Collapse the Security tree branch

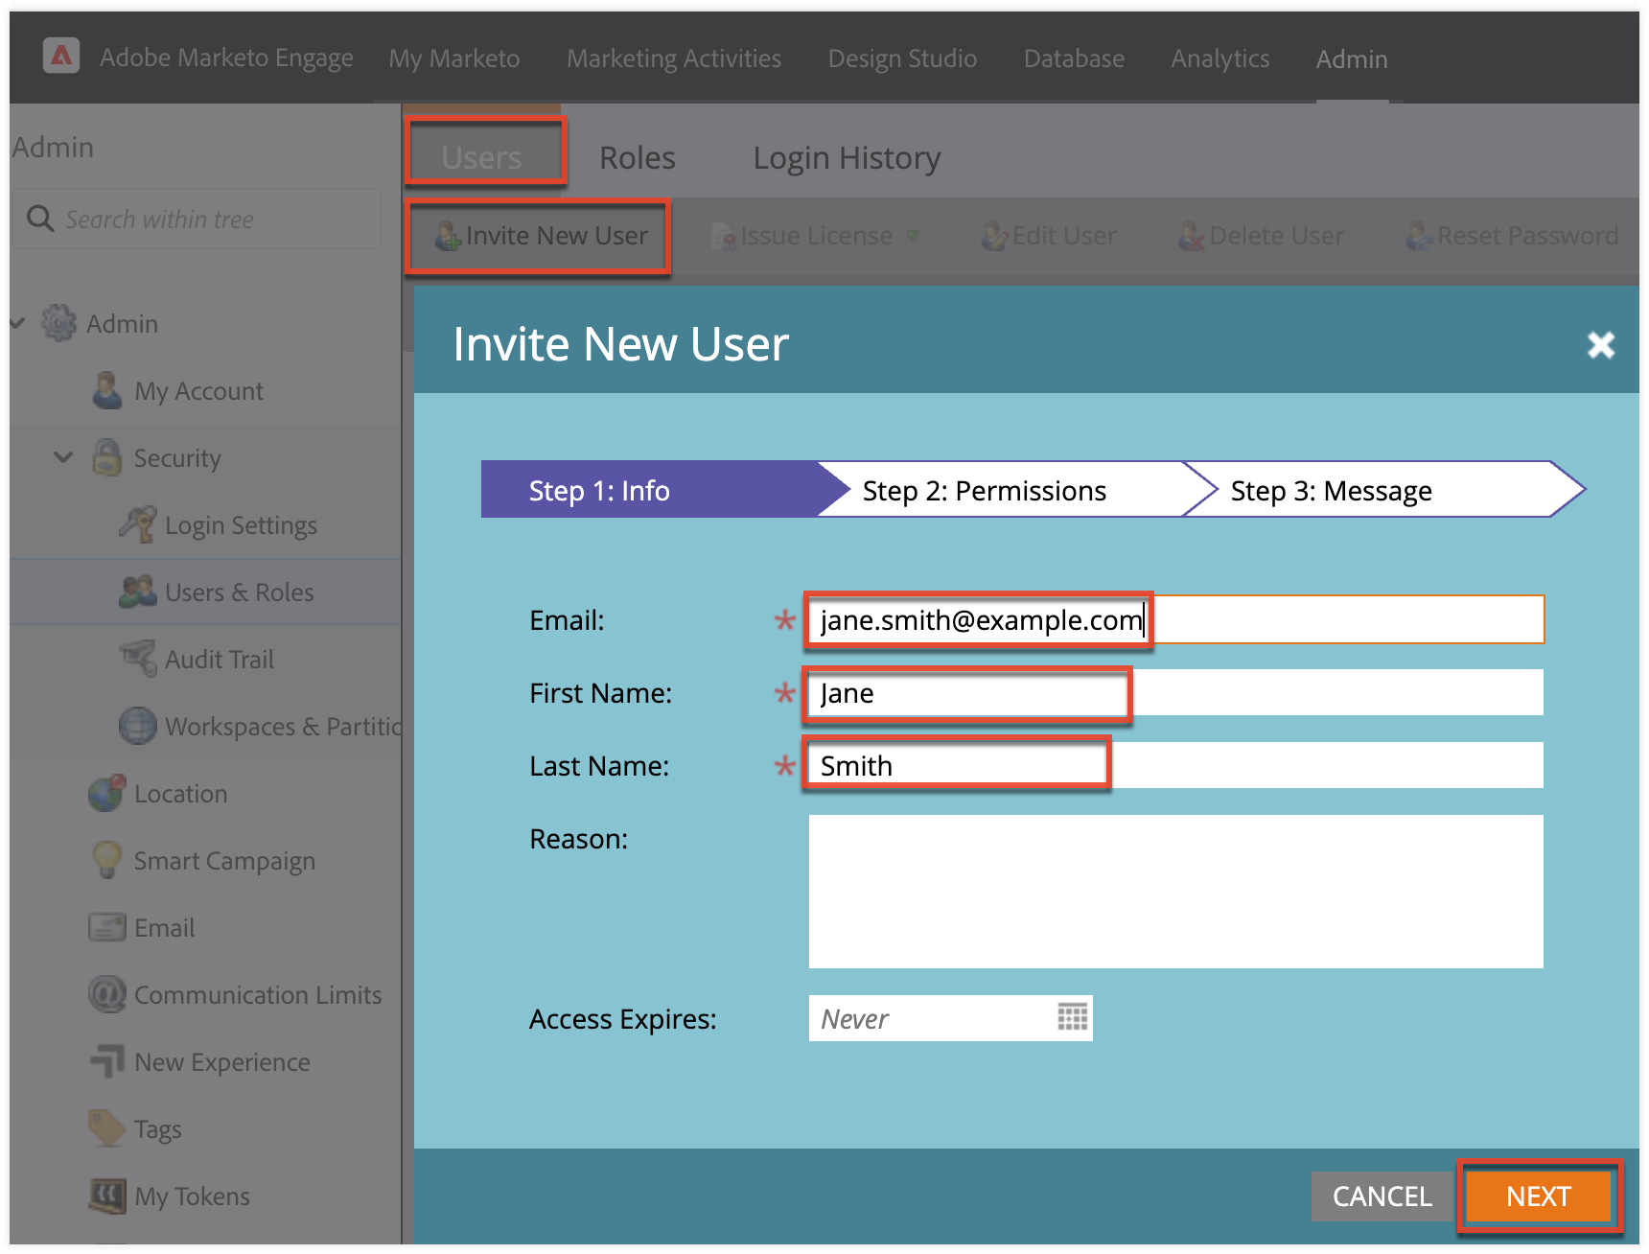click(62, 457)
